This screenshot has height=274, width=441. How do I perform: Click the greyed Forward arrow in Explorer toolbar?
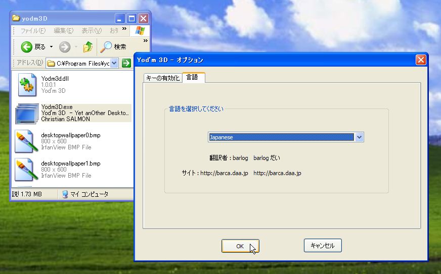pos(64,47)
